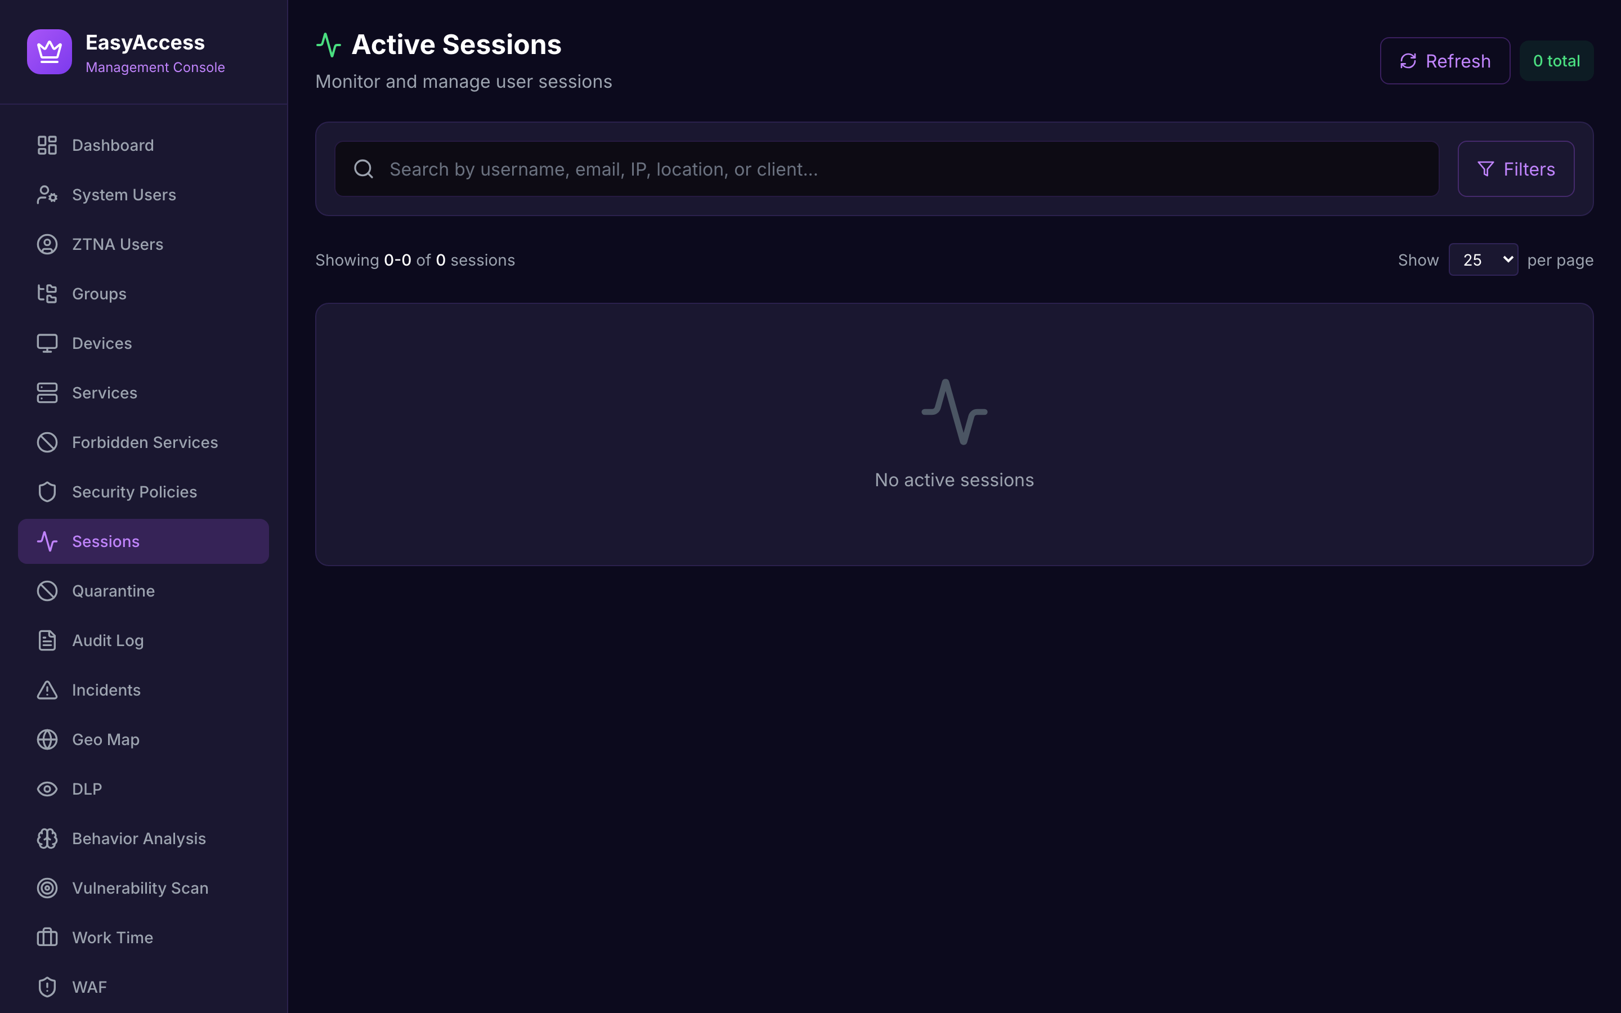Navigate to the Quarantine section
The height and width of the screenshot is (1013, 1621).
113,590
